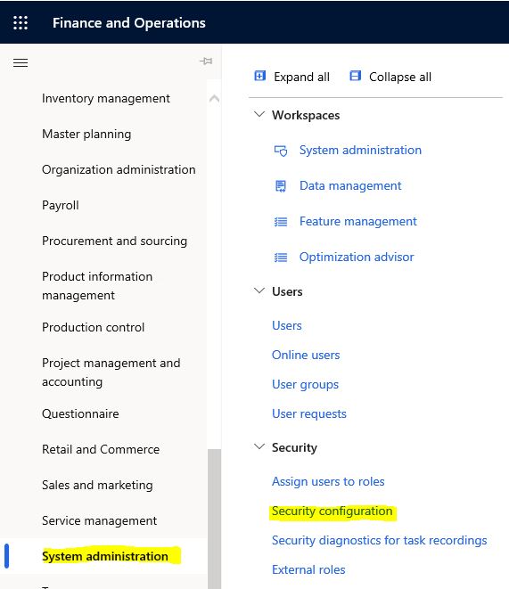Click the System administration workspace icon

pyautogui.click(x=281, y=151)
